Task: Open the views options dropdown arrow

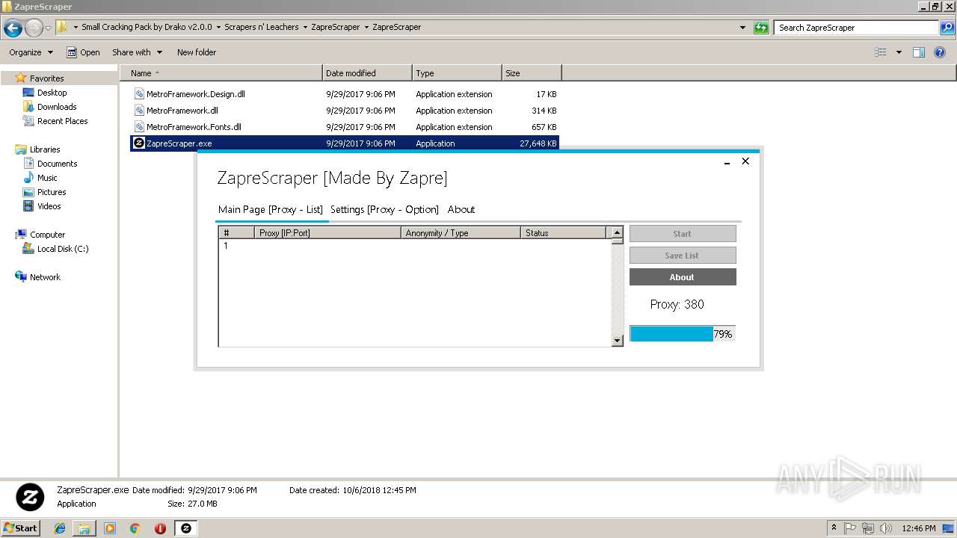Action: tap(899, 52)
